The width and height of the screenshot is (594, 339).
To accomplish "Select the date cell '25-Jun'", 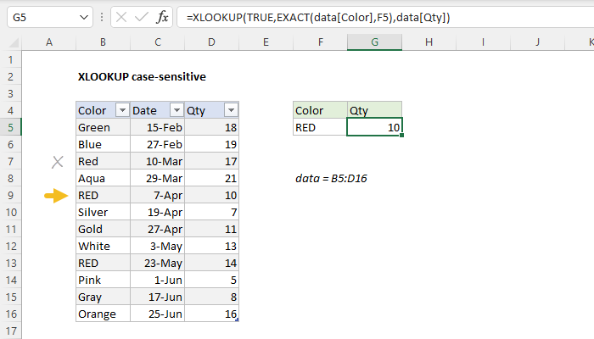I will [157, 314].
